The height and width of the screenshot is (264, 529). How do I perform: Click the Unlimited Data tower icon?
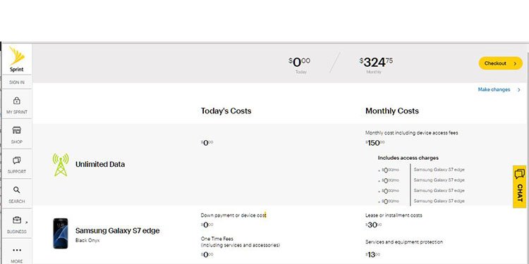click(x=61, y=165)
